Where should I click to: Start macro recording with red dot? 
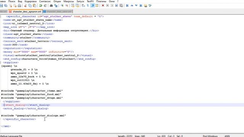click(103, 6)
